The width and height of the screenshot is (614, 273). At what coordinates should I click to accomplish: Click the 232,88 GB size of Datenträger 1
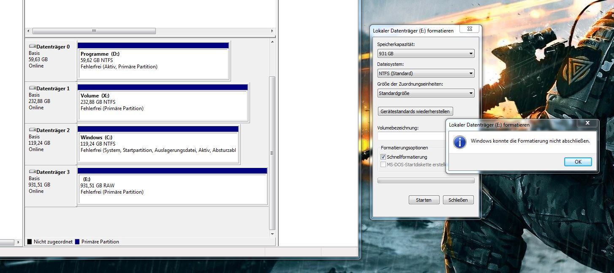click(x=39, y=101)
